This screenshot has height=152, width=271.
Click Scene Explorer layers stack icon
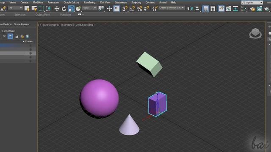27,36
